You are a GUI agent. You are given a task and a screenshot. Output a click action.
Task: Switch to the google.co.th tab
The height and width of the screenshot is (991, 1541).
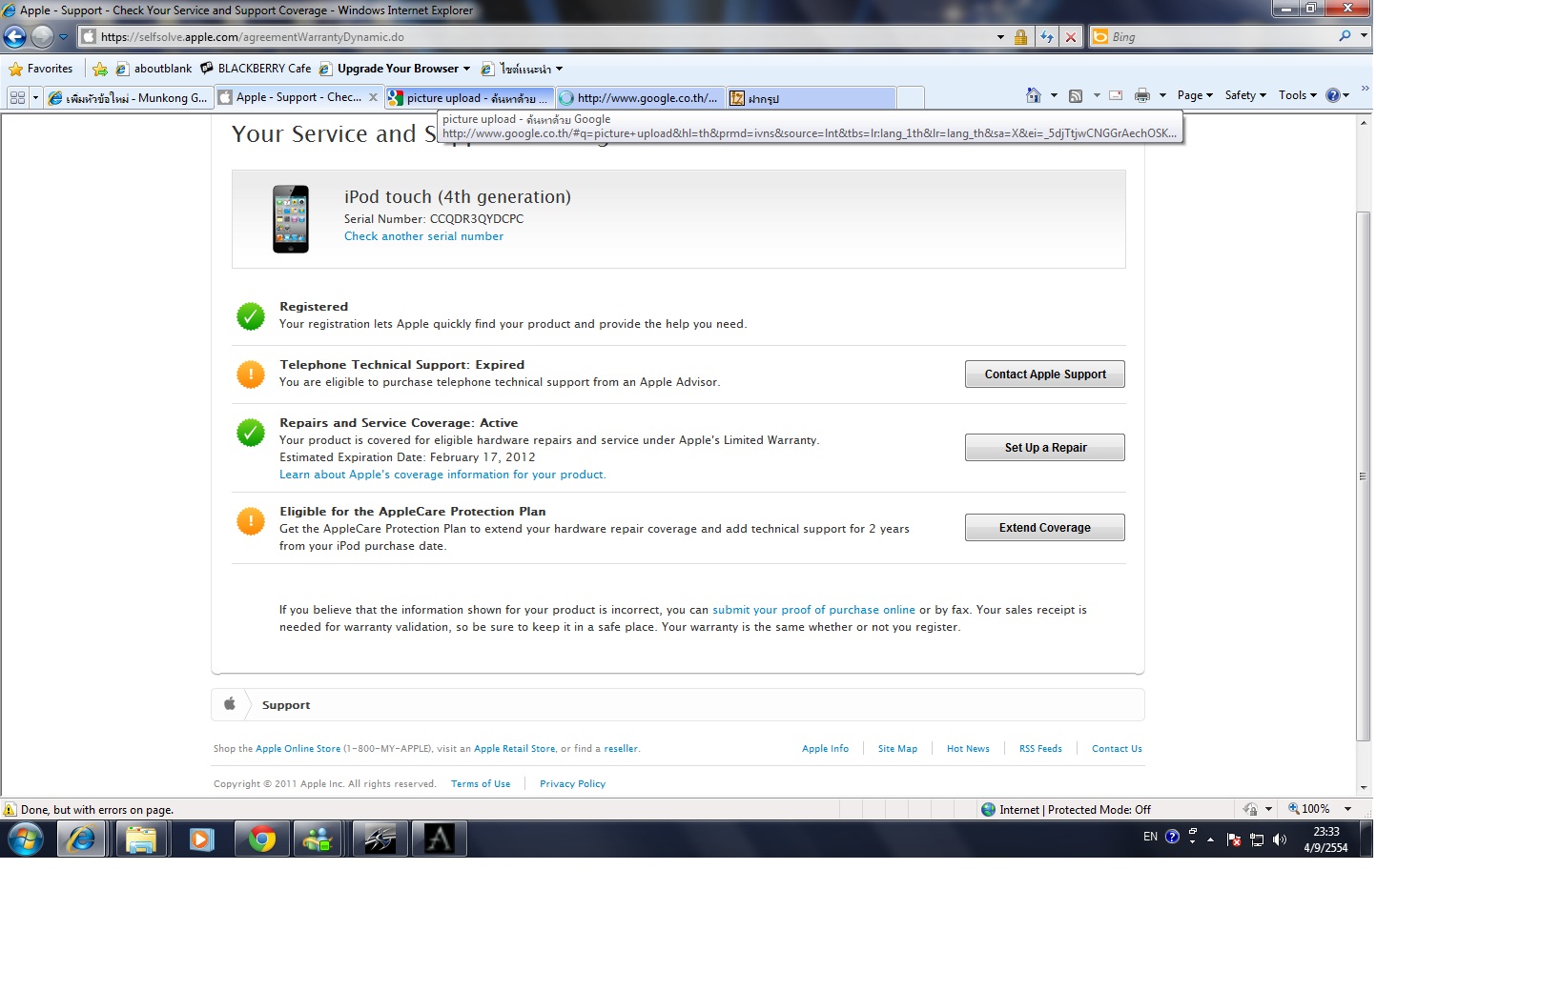[640, 97]
